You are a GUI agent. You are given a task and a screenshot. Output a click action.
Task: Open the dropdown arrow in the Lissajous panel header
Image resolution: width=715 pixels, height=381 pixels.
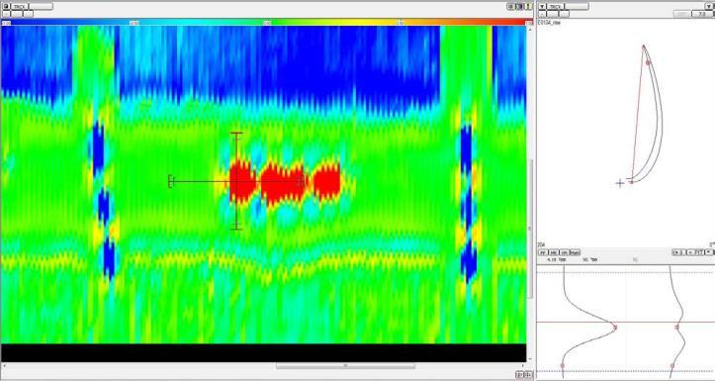(543, 6)
